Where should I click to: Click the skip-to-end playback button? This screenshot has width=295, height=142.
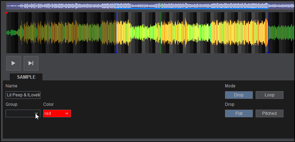pos(31,63)
